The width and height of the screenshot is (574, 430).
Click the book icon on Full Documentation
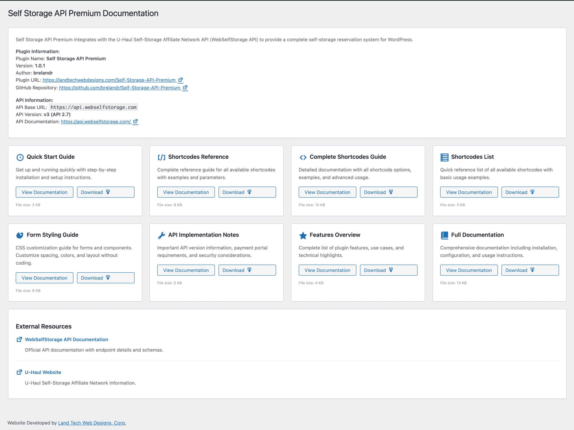(x=444, y=235)
